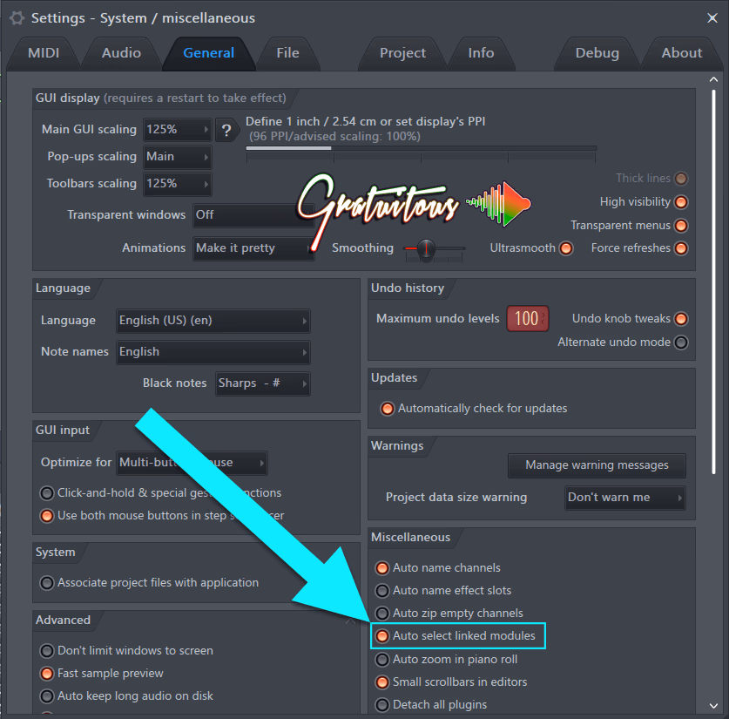
Task: Enable Associate project files with application
Action: click(46, 583)
